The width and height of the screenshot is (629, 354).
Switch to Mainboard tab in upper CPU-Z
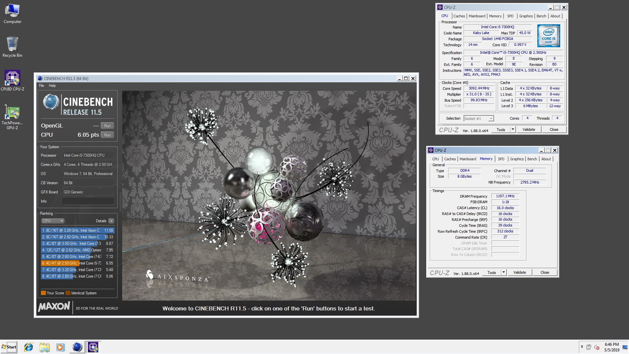pyautogui.click(x=477, y=16)
